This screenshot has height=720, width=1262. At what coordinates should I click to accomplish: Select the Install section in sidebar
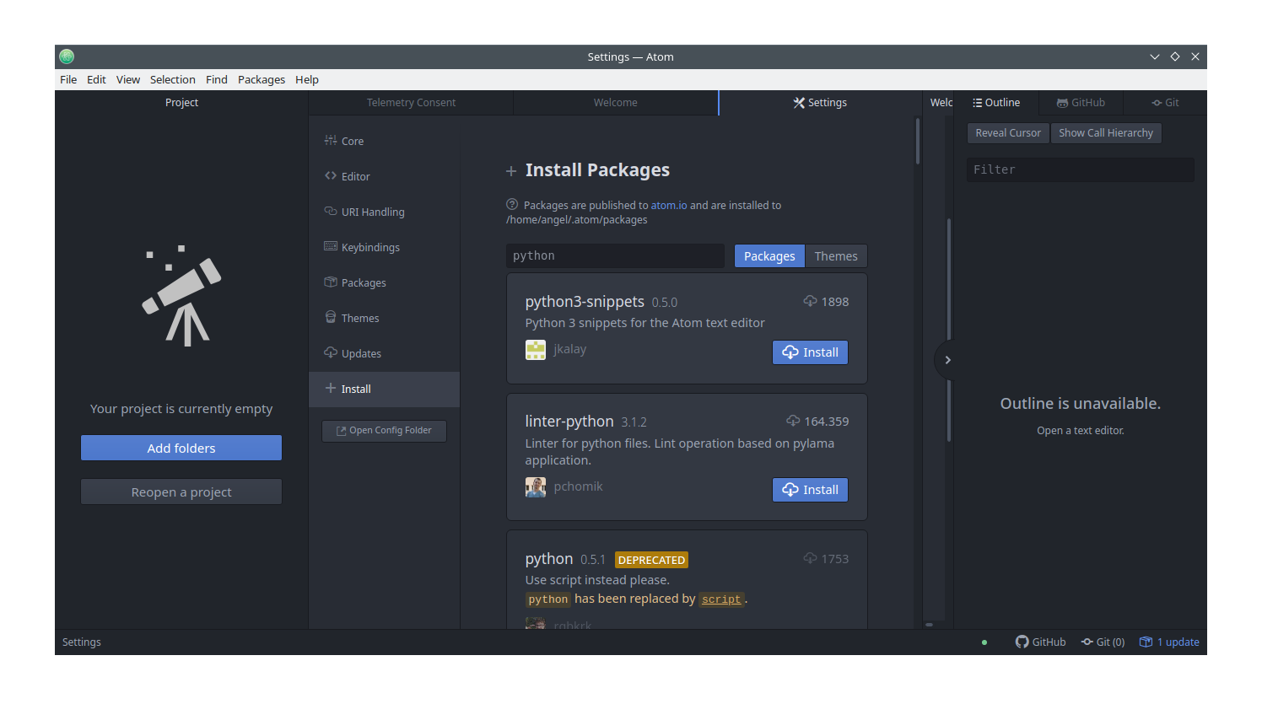coord(384,390)
